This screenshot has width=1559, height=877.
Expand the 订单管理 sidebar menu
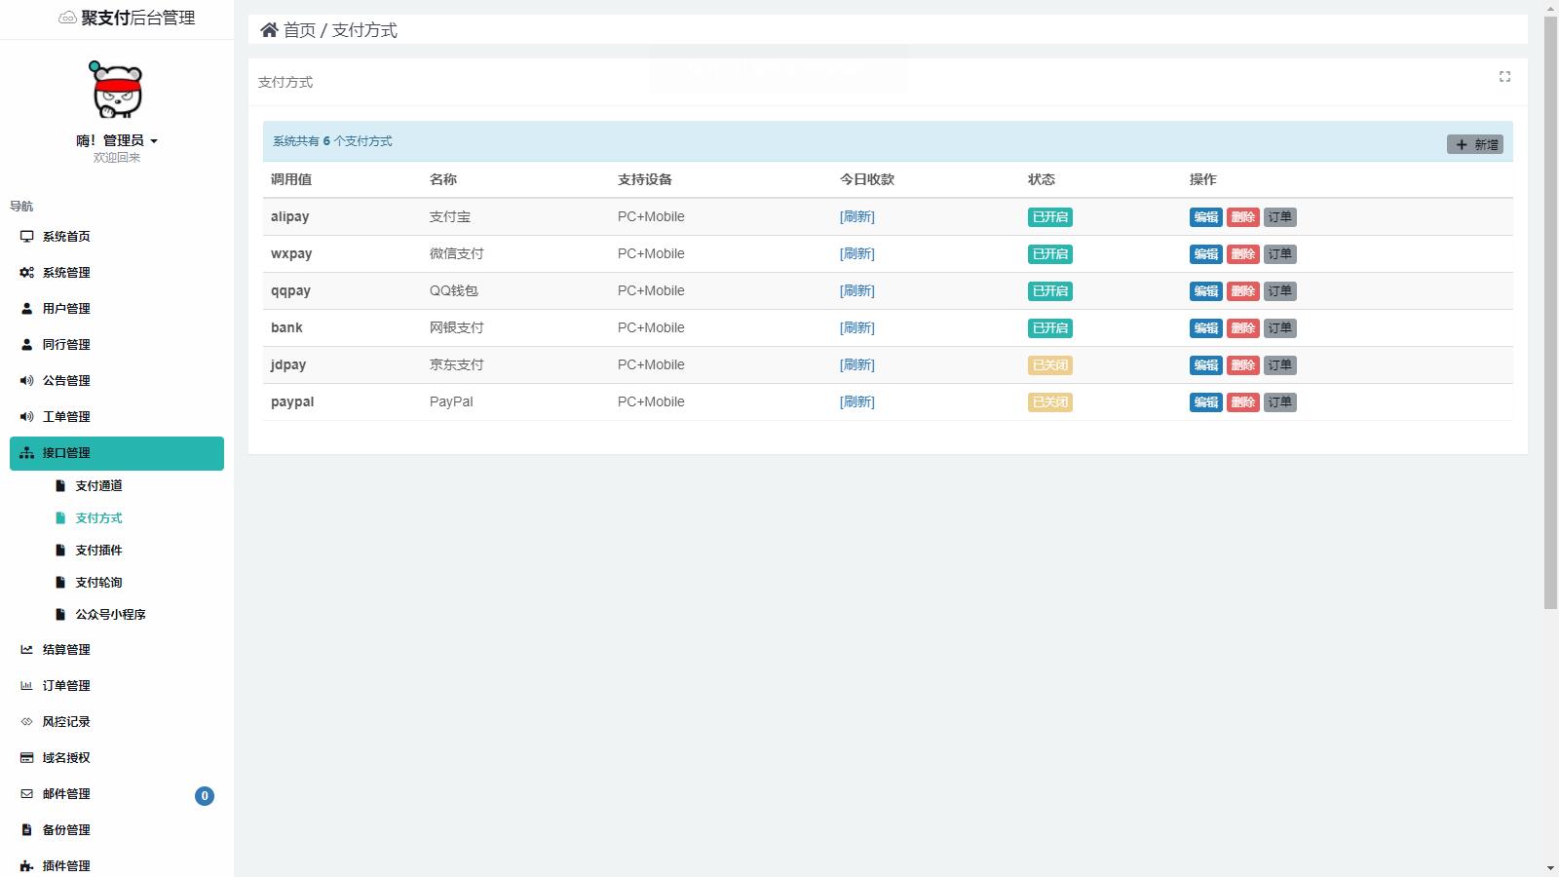click(x=66, y=686)
